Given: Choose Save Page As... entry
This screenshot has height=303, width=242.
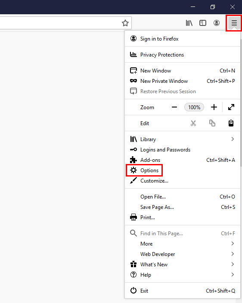Looking at the screenshot, I should 183,207.
